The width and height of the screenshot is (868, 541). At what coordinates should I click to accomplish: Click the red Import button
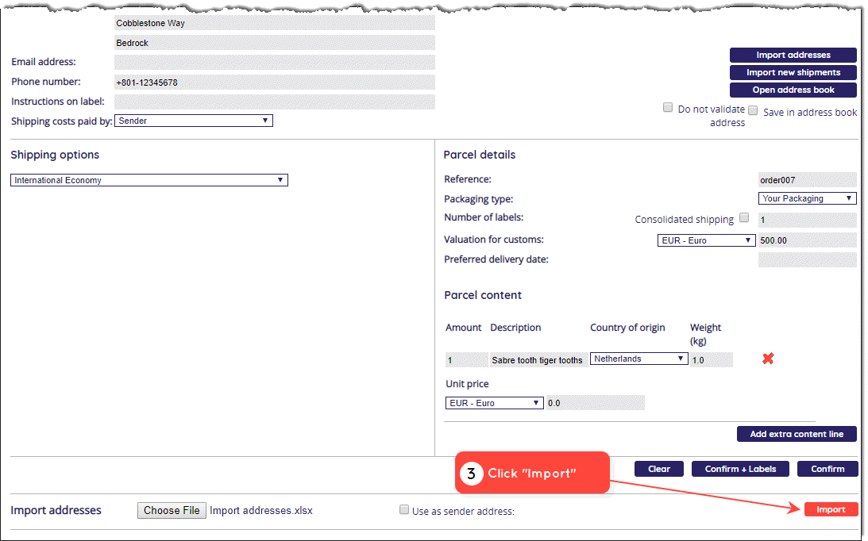[x=831, y=509]
